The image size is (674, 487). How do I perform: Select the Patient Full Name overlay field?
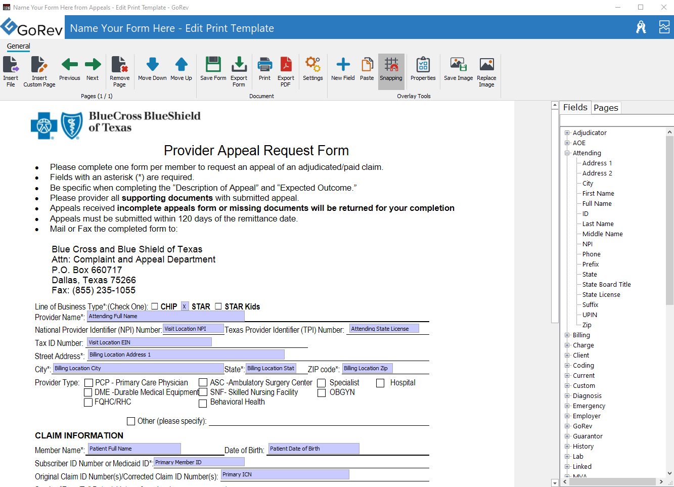(x=134, y=449)
